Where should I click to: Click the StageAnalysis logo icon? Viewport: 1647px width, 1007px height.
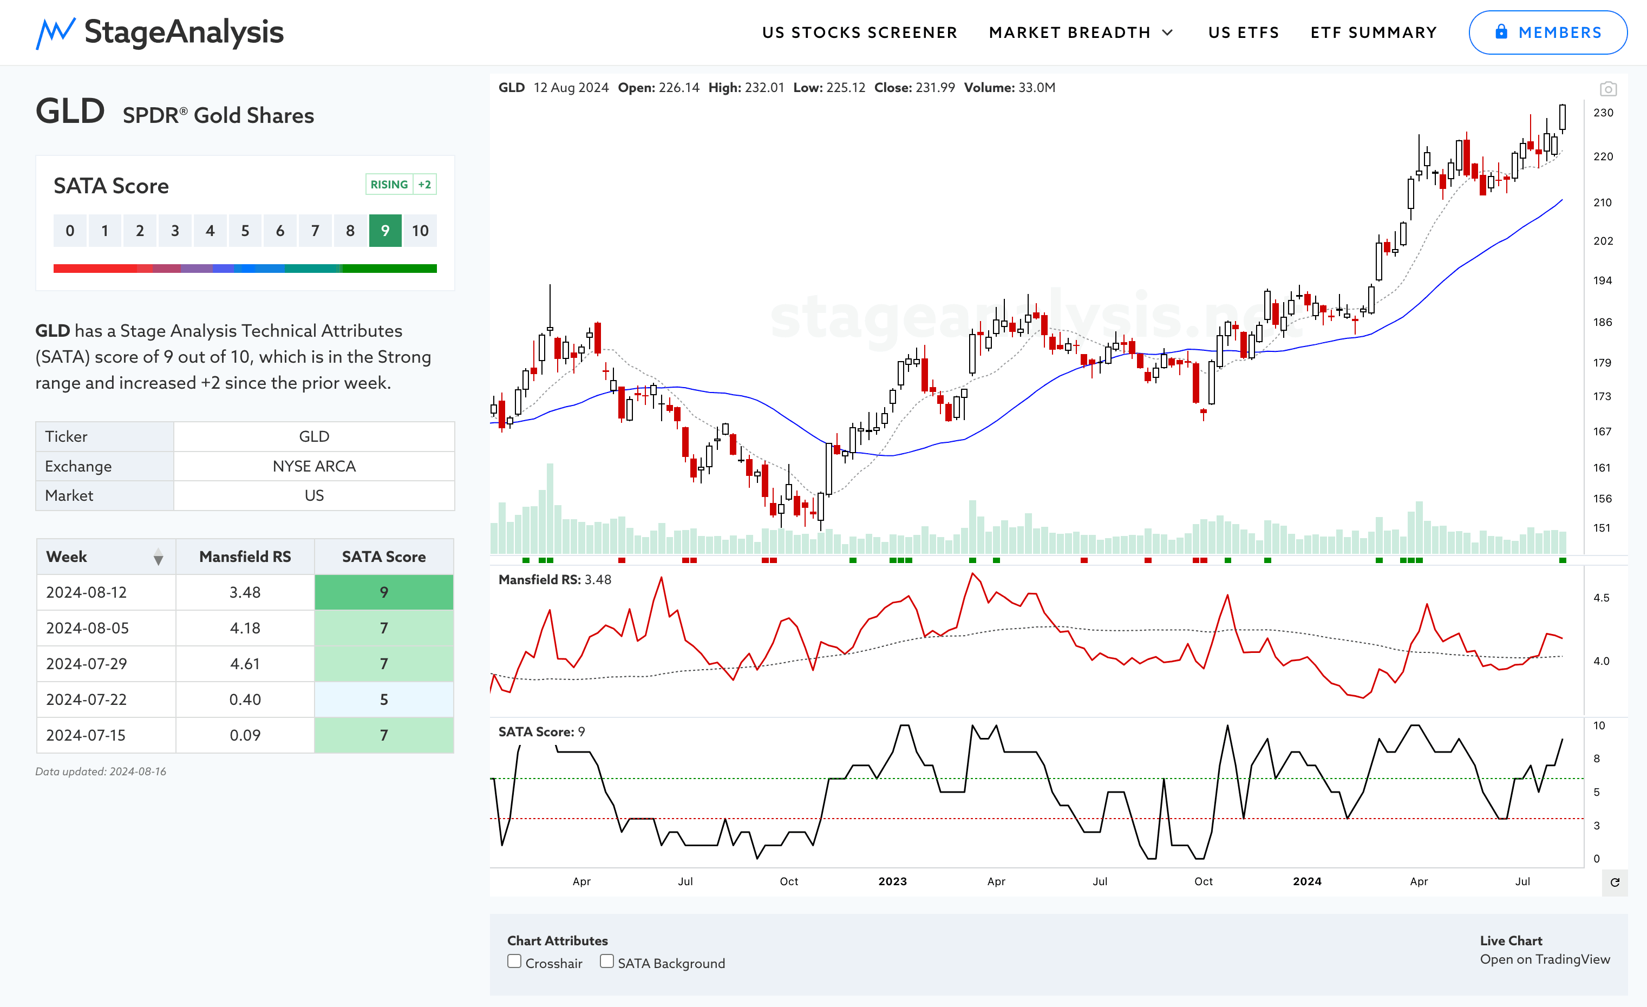[x=55, y=32]
